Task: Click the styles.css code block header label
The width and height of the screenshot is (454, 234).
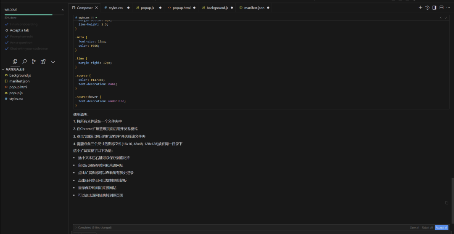Action: coord(84,18)
